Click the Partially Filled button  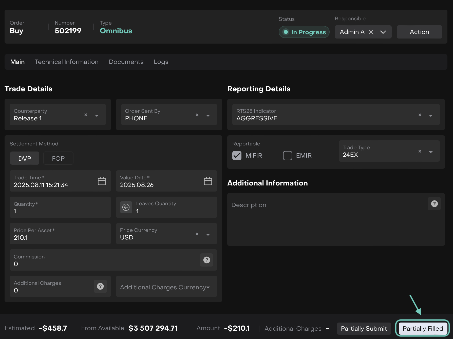pyautogui.click(x=423, y=328)
